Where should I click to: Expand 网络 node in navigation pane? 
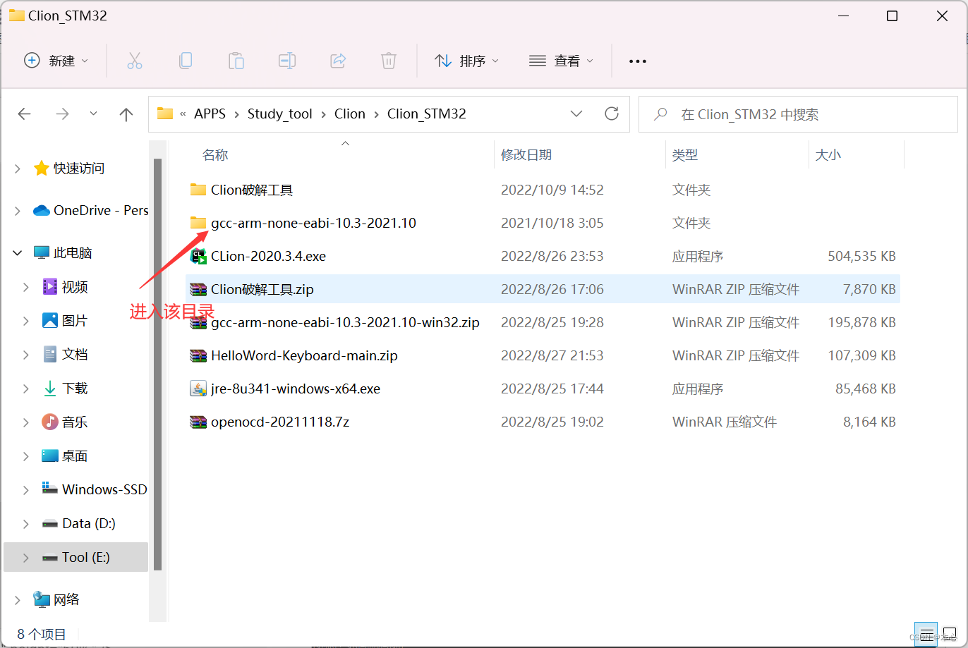pos(18,600)
